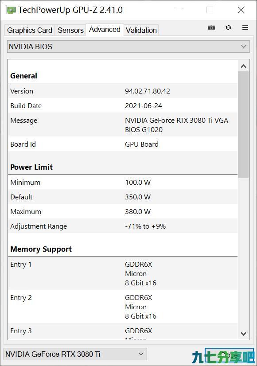Click the GPU-Z app icon in title bar
Viewport: 257px width, 366px height.
[x=11, y=10]
